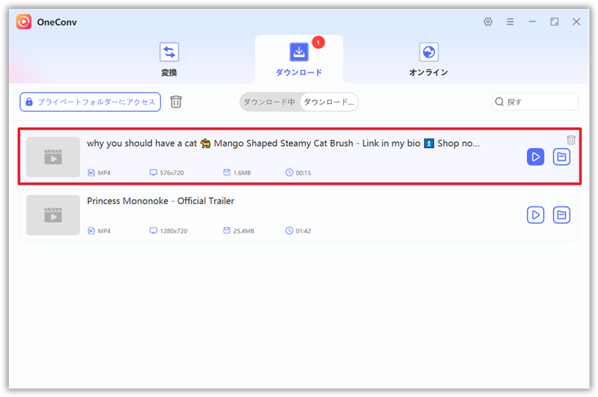Play the Princess Mononoke trailer
The height and width of the screenshot is (397, 598).
[535, 215]
